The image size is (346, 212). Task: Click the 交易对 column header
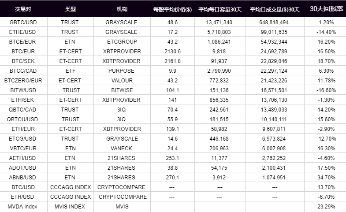coord(23,9)
